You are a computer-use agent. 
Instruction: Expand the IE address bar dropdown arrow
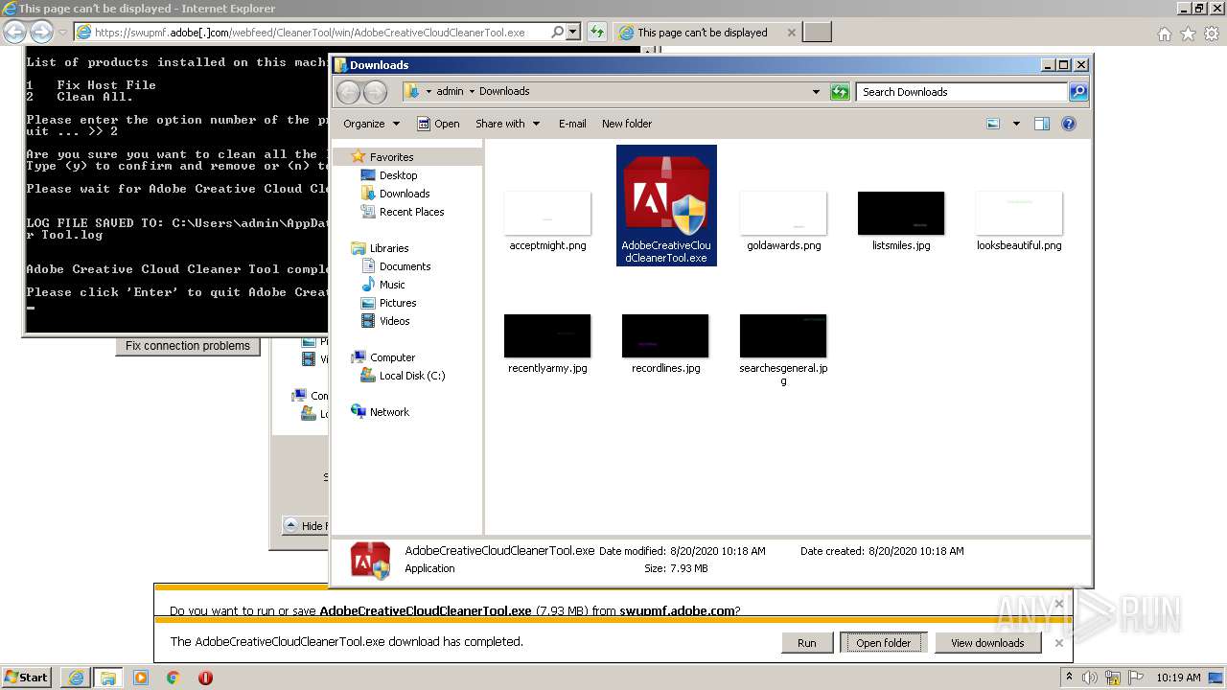[573, 32]
